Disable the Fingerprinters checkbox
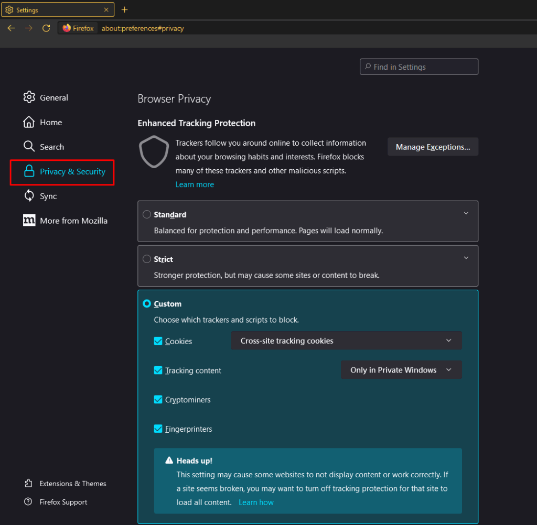 pos(158,429)
